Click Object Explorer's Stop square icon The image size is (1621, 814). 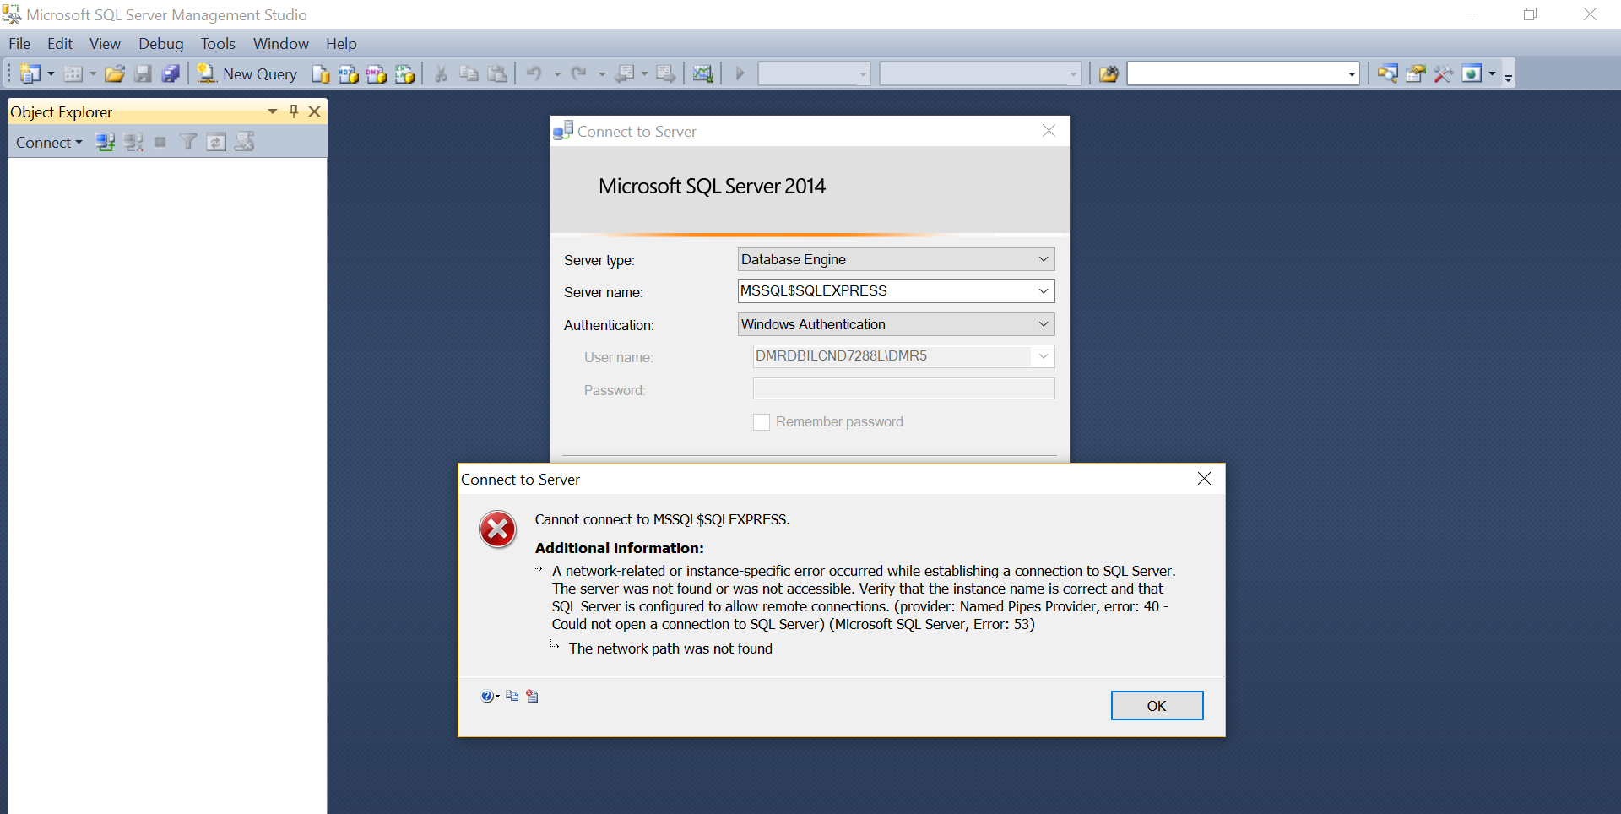coord(160,142)
